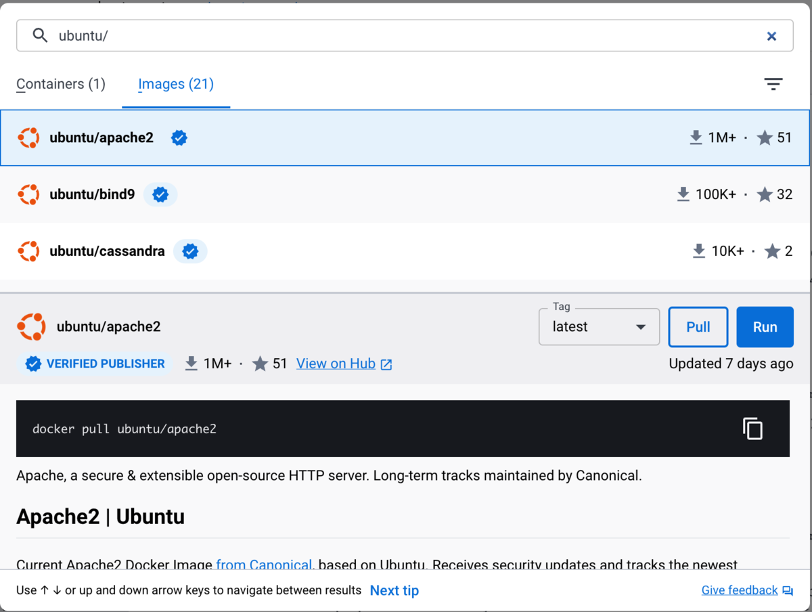Click the Ubuntu logo beside ubuntu/apache2 result

pyautogui.click(x=28, y=138)
